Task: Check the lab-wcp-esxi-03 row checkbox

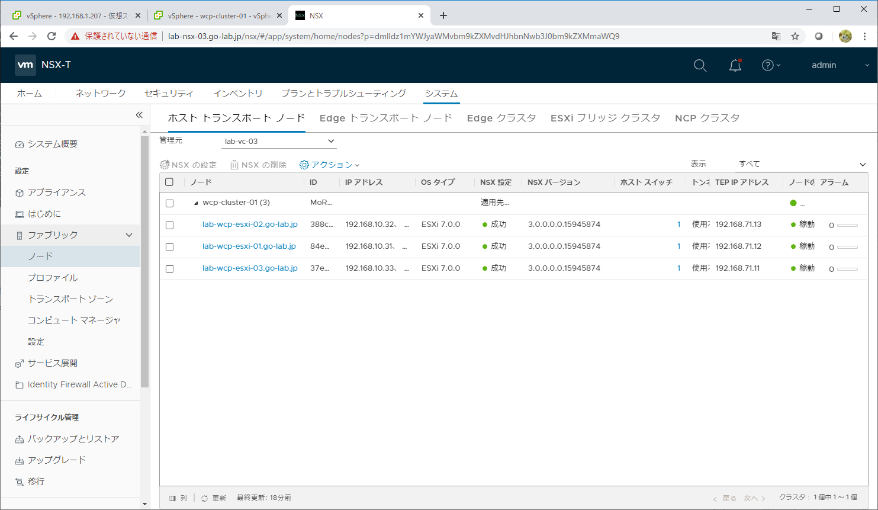Action: coord(169,269)
